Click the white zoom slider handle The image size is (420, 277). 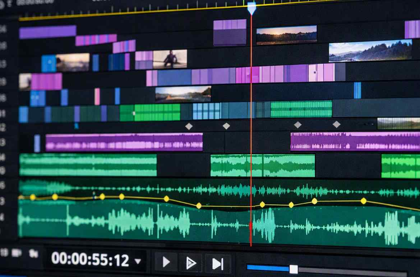[x=294, y=269]
